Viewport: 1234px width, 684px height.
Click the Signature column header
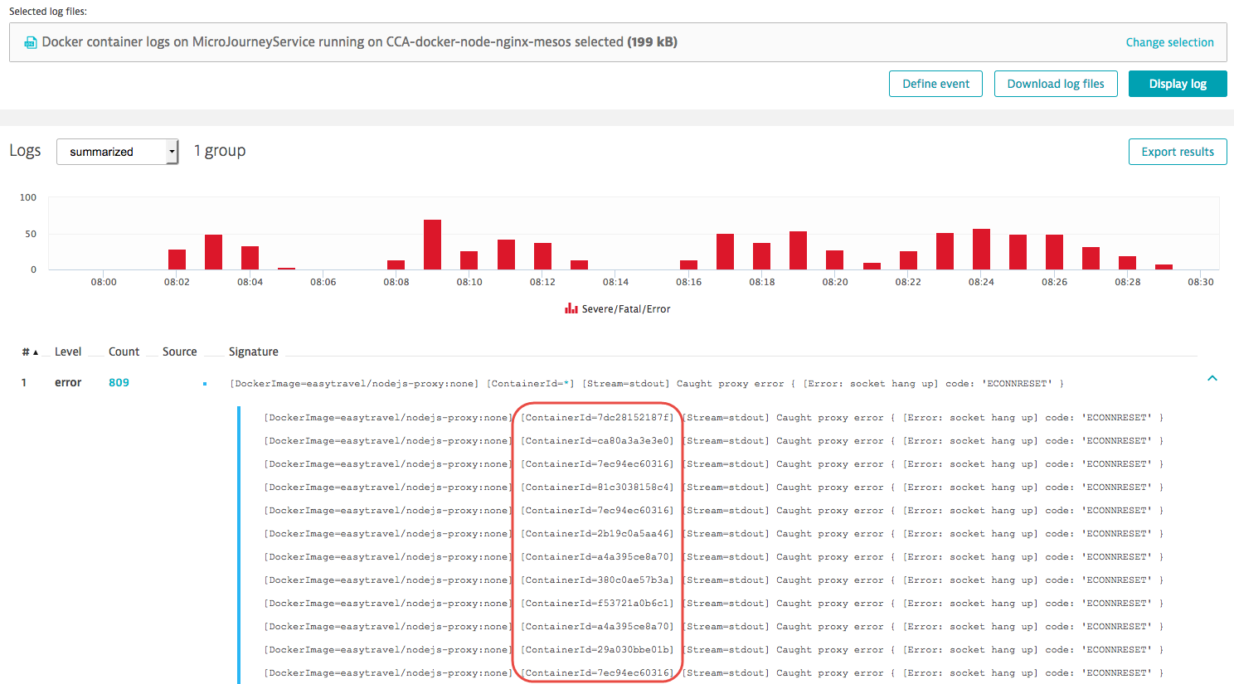click(253, 352)
